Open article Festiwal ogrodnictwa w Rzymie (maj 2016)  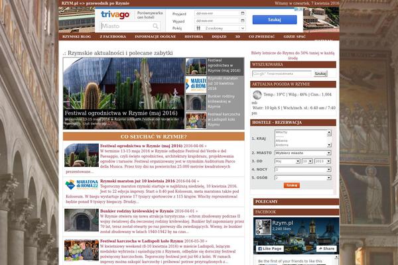(x=141, y=146)
